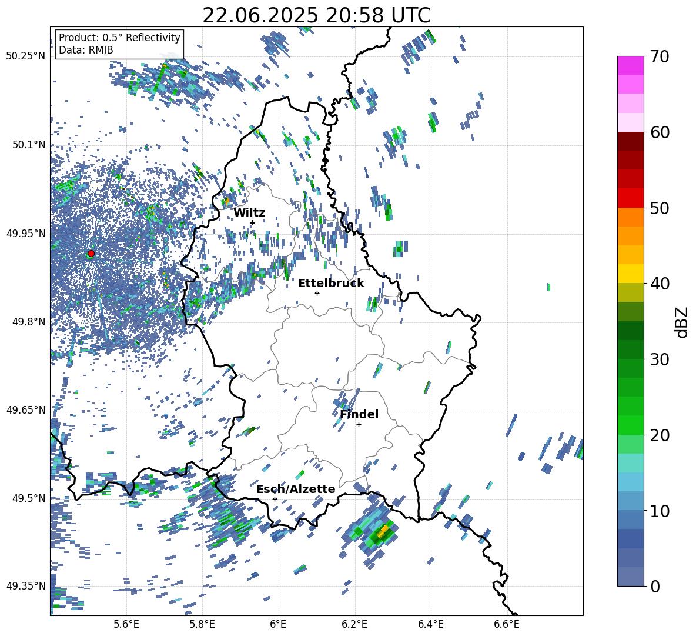
Task: Click the 30 label on colorbar
Action: 659,359
